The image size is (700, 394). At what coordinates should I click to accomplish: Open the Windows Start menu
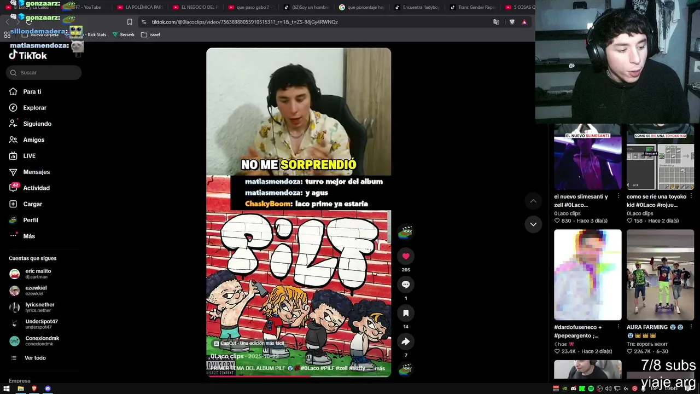7,389
